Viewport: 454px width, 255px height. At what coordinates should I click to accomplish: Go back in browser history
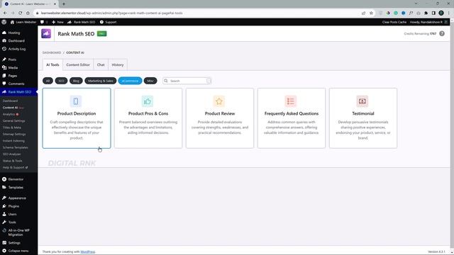[x=5, y=13]
